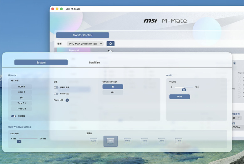Image resolution: width=244 pixels, height=164 pixels.
Task: Apply 10 % OSD transparency
Action: pyautogui.click(x=179, y=141)
